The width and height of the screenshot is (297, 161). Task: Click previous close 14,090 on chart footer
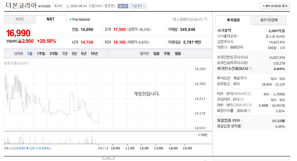pyautogui.click(x=20, y=148)
